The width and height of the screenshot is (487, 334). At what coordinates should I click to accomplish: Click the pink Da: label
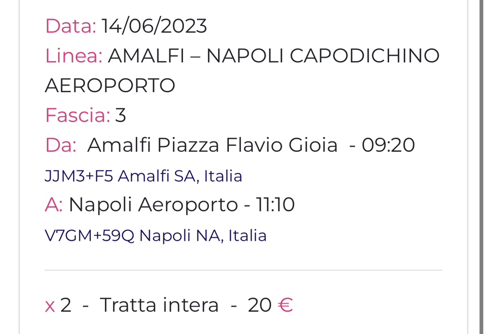click(61, 145)
